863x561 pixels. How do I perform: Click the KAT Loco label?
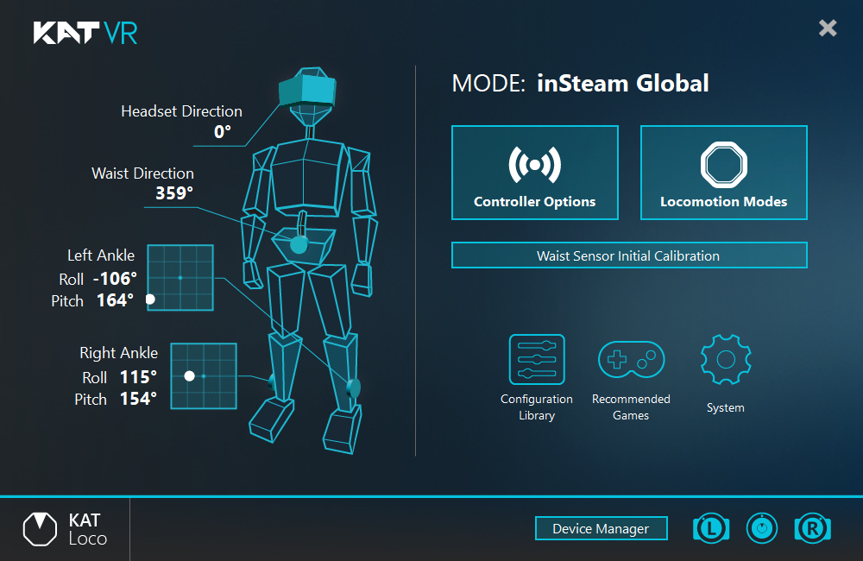(x=87, y=529)
